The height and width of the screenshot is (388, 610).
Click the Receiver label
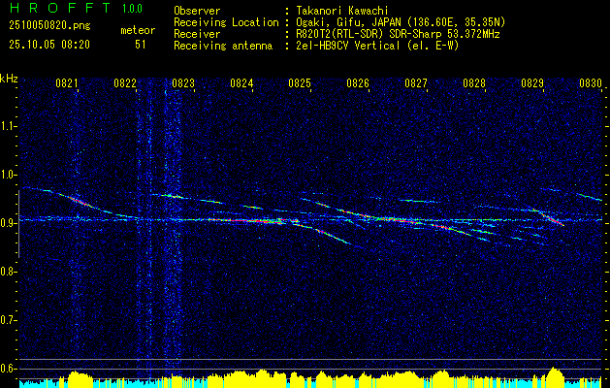point(197,34)
